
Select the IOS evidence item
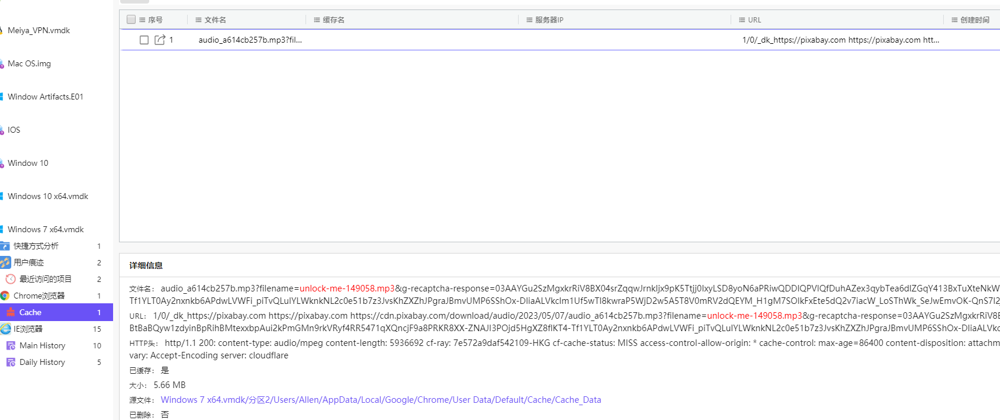coord(14,130)
